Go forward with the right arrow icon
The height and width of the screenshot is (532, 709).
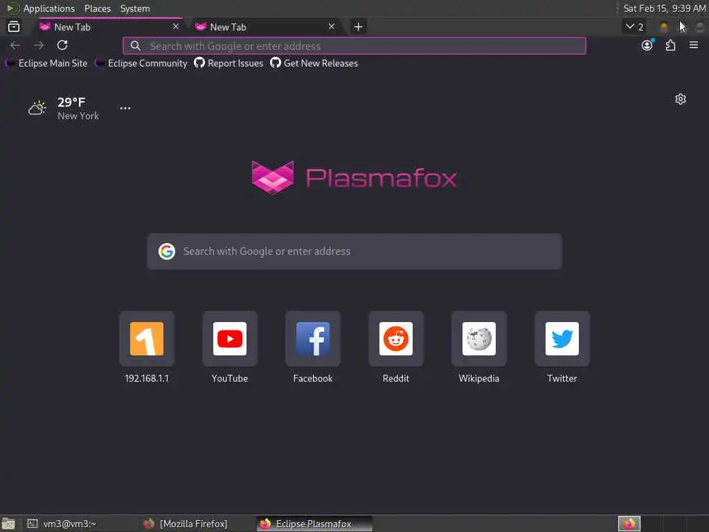(x=39, y=45)
